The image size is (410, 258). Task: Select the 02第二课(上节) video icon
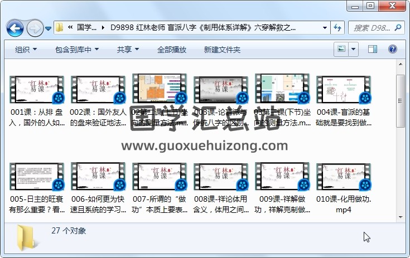click(x=160, y=88)
